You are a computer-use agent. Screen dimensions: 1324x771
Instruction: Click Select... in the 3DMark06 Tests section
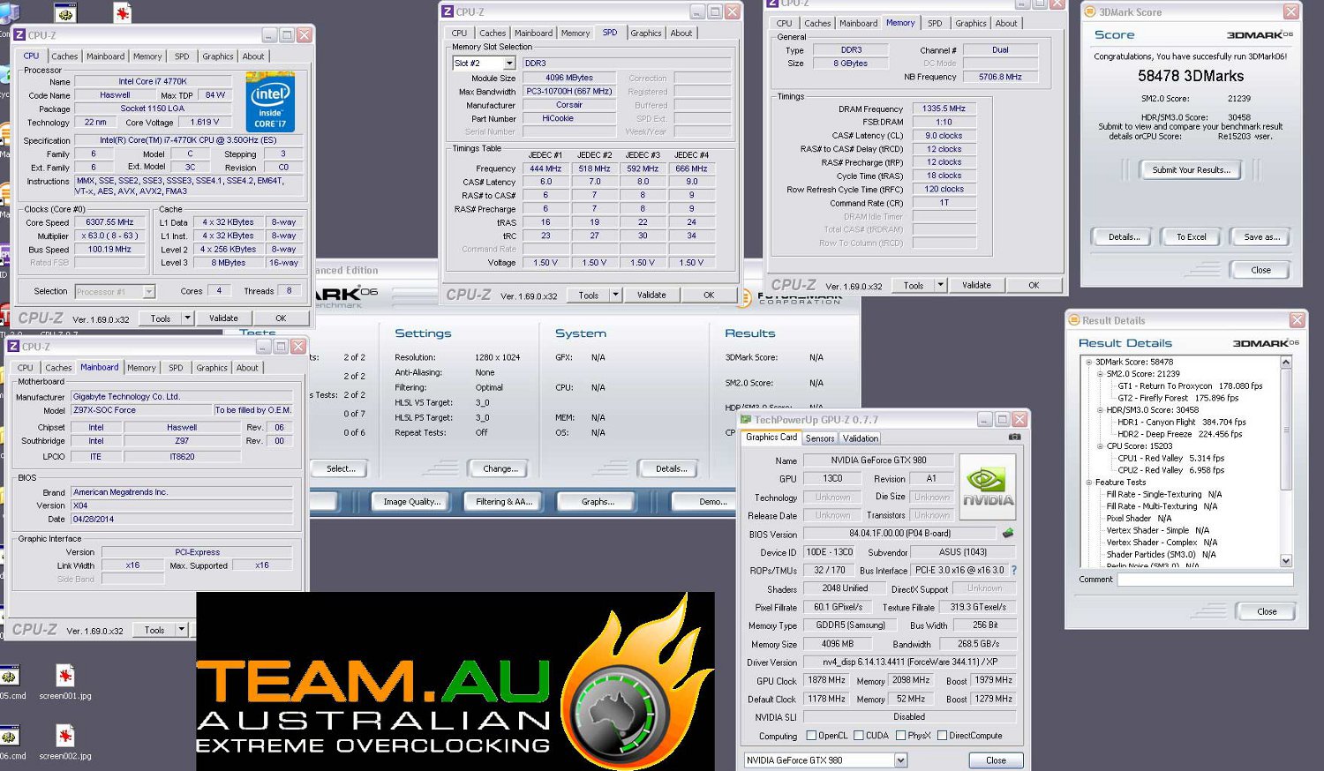pos(340,468)
